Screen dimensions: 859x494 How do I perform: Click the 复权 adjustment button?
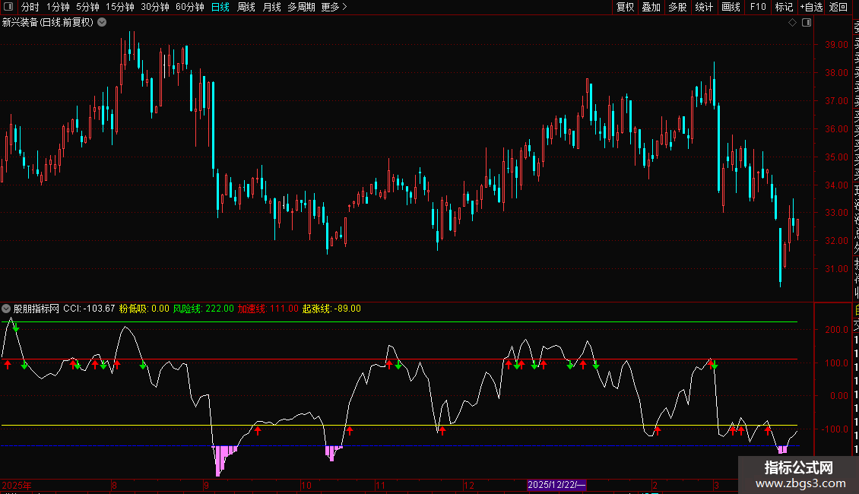(x=625, y=7)
